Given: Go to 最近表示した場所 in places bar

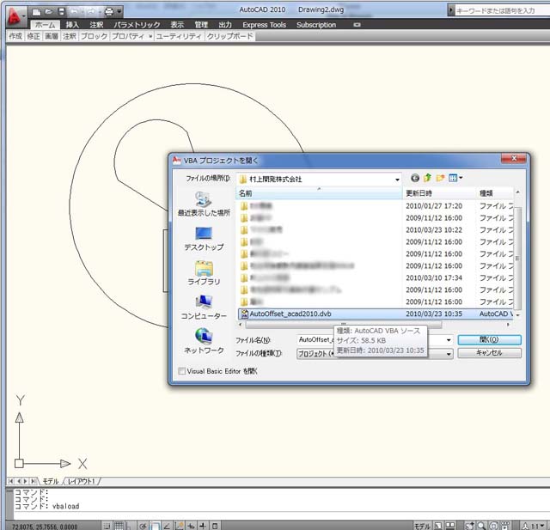Looking at the screenshot, I should pyautogui.click(x=204, y=204).
